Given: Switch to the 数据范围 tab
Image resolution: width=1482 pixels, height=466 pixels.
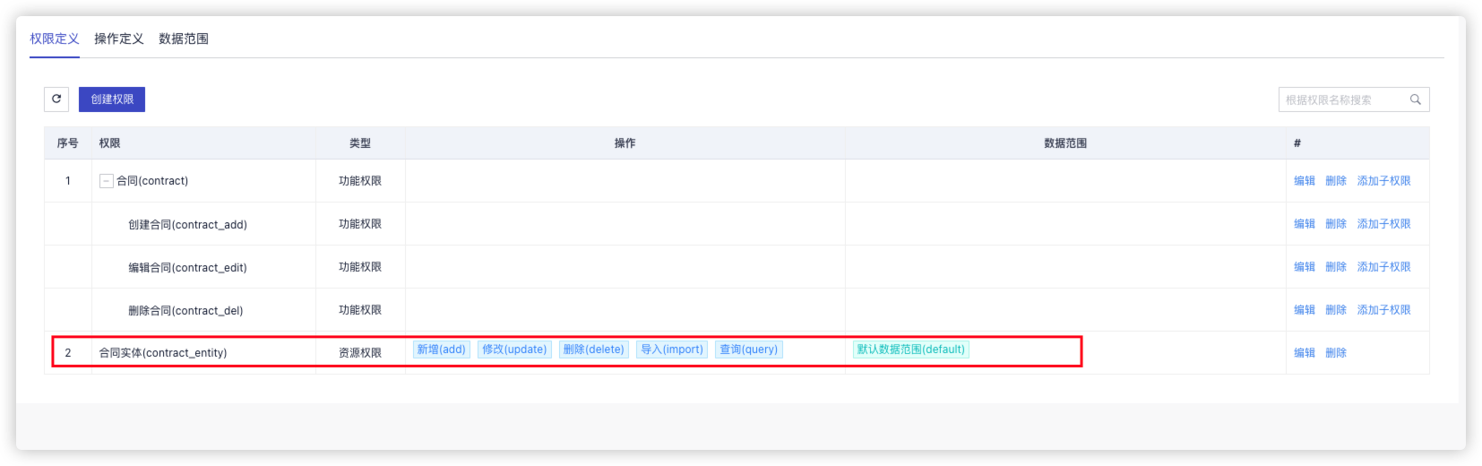Looking at the screenshot, I should coord(183,39).
